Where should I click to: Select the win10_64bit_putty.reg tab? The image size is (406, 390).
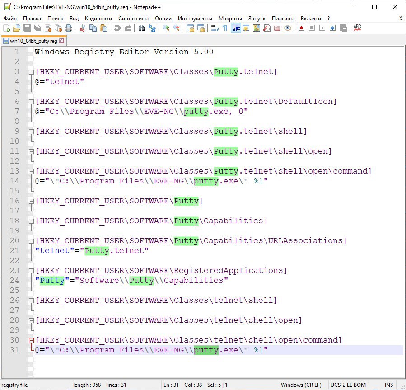pos(34,41)
